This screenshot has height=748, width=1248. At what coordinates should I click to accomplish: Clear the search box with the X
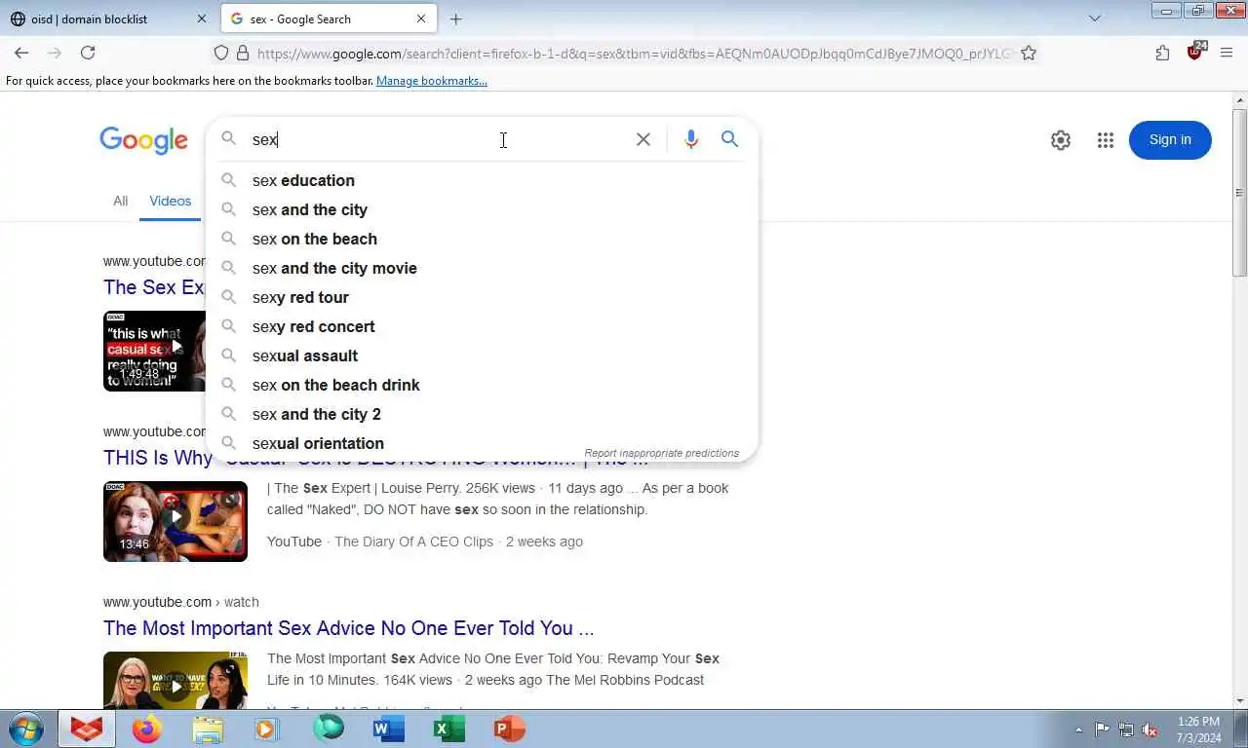click(643, 139)
